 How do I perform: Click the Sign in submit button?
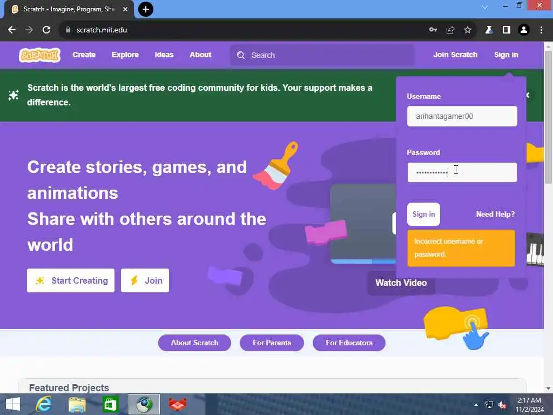click(423, 214)
